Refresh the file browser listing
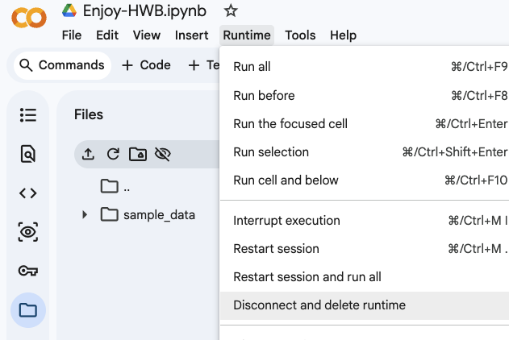This screenshot has width=509, height=340. coord(113,154)
